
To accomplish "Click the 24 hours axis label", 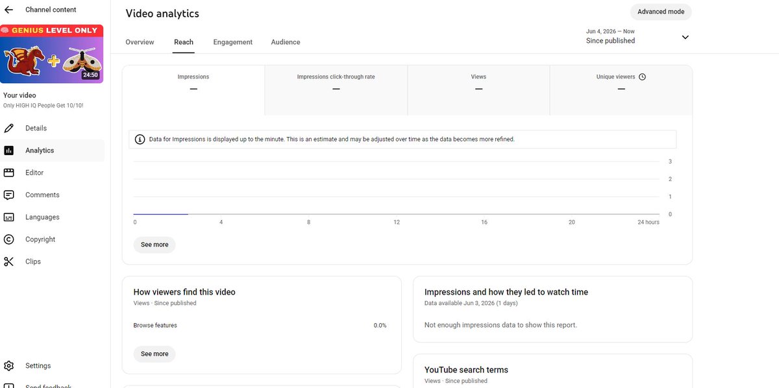I will click(x=648, y=222).
